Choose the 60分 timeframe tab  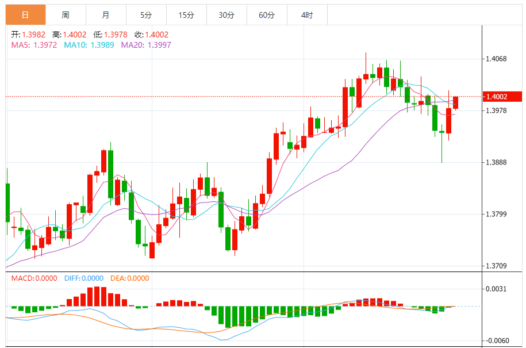[267, 15]
